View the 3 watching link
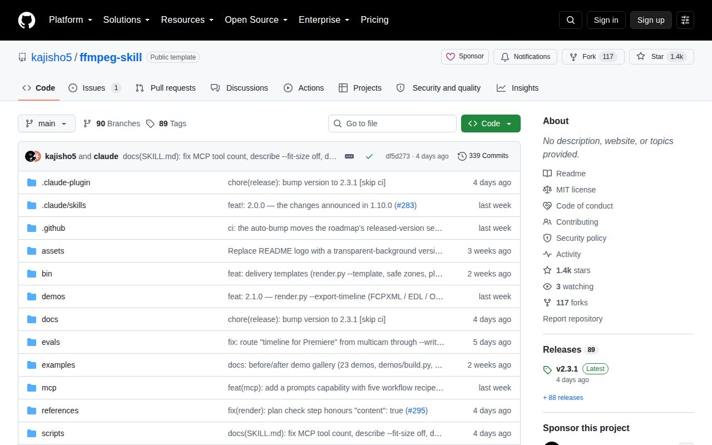Viewport: 712px width, 445px height. [x=568, y=286]
